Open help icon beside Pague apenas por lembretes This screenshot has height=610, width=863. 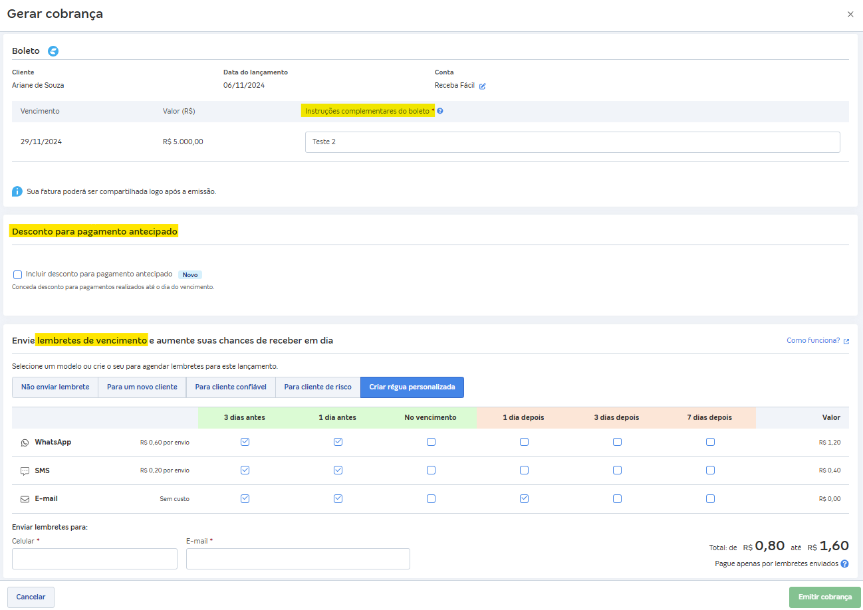coord(844,563)
